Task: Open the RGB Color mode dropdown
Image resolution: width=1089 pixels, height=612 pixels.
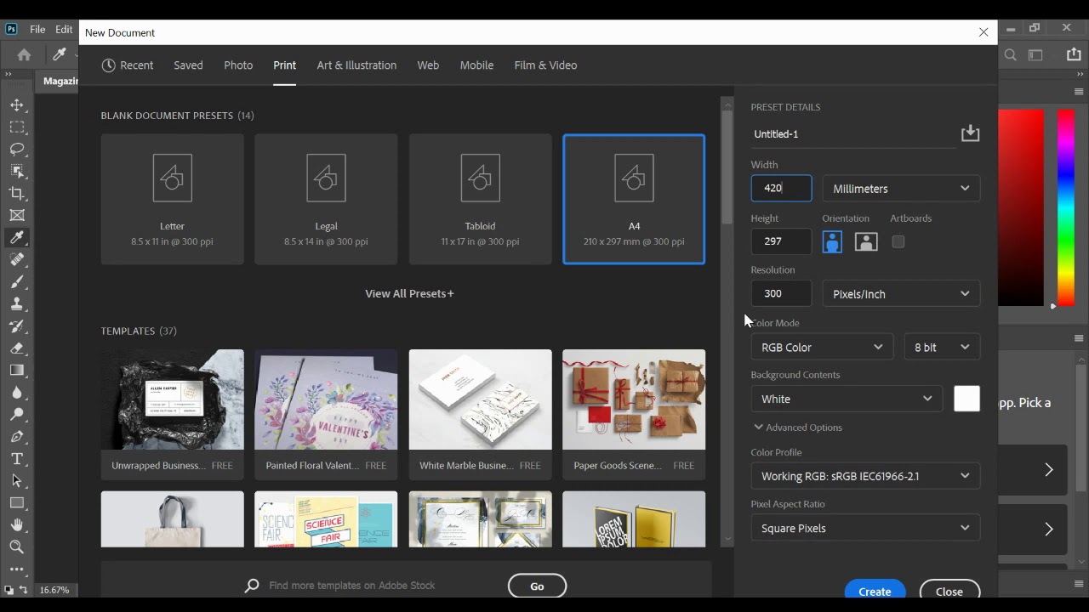Action: [822, 347]
